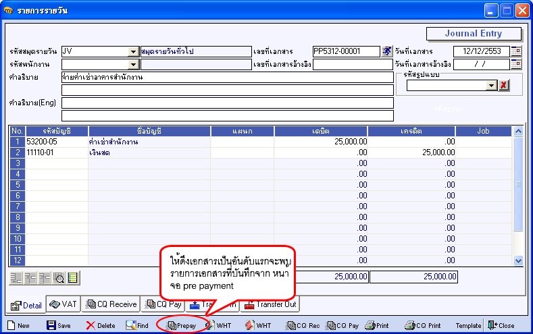Open the reference date calendar picker
The height and width of the screenshot is (334, 533).
[516, 64]
